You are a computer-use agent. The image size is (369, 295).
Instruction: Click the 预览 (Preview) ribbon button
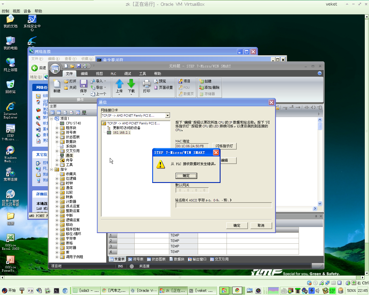coord(160,81)
